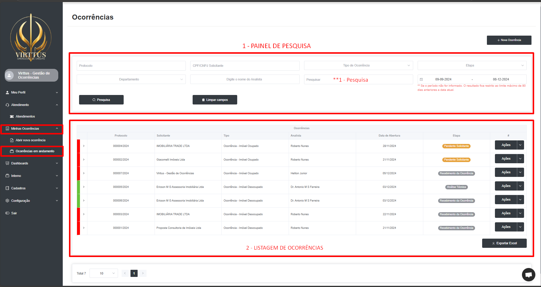The width and height of the screenshot is (541, 287).
Task: Click the Virttus logo in sidebar
Action: [x=31, y=37]
